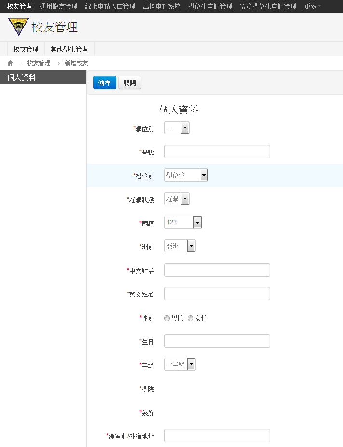Click the 儲存 button
This screenshot has height=447, width=343.
pos(104,83)
